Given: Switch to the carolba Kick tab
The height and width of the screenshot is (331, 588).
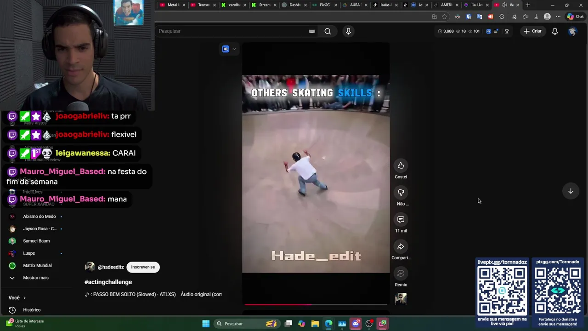Looking at the screenshot, I should pos(233,5).
